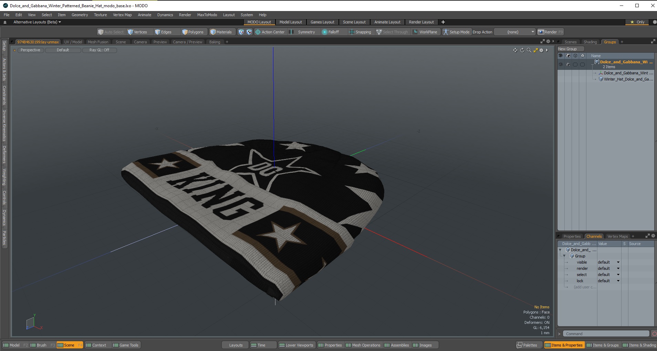This screenshot has height=351, width=657.
Task: Click Lower Viewports button
Action: tap(296, 345)
